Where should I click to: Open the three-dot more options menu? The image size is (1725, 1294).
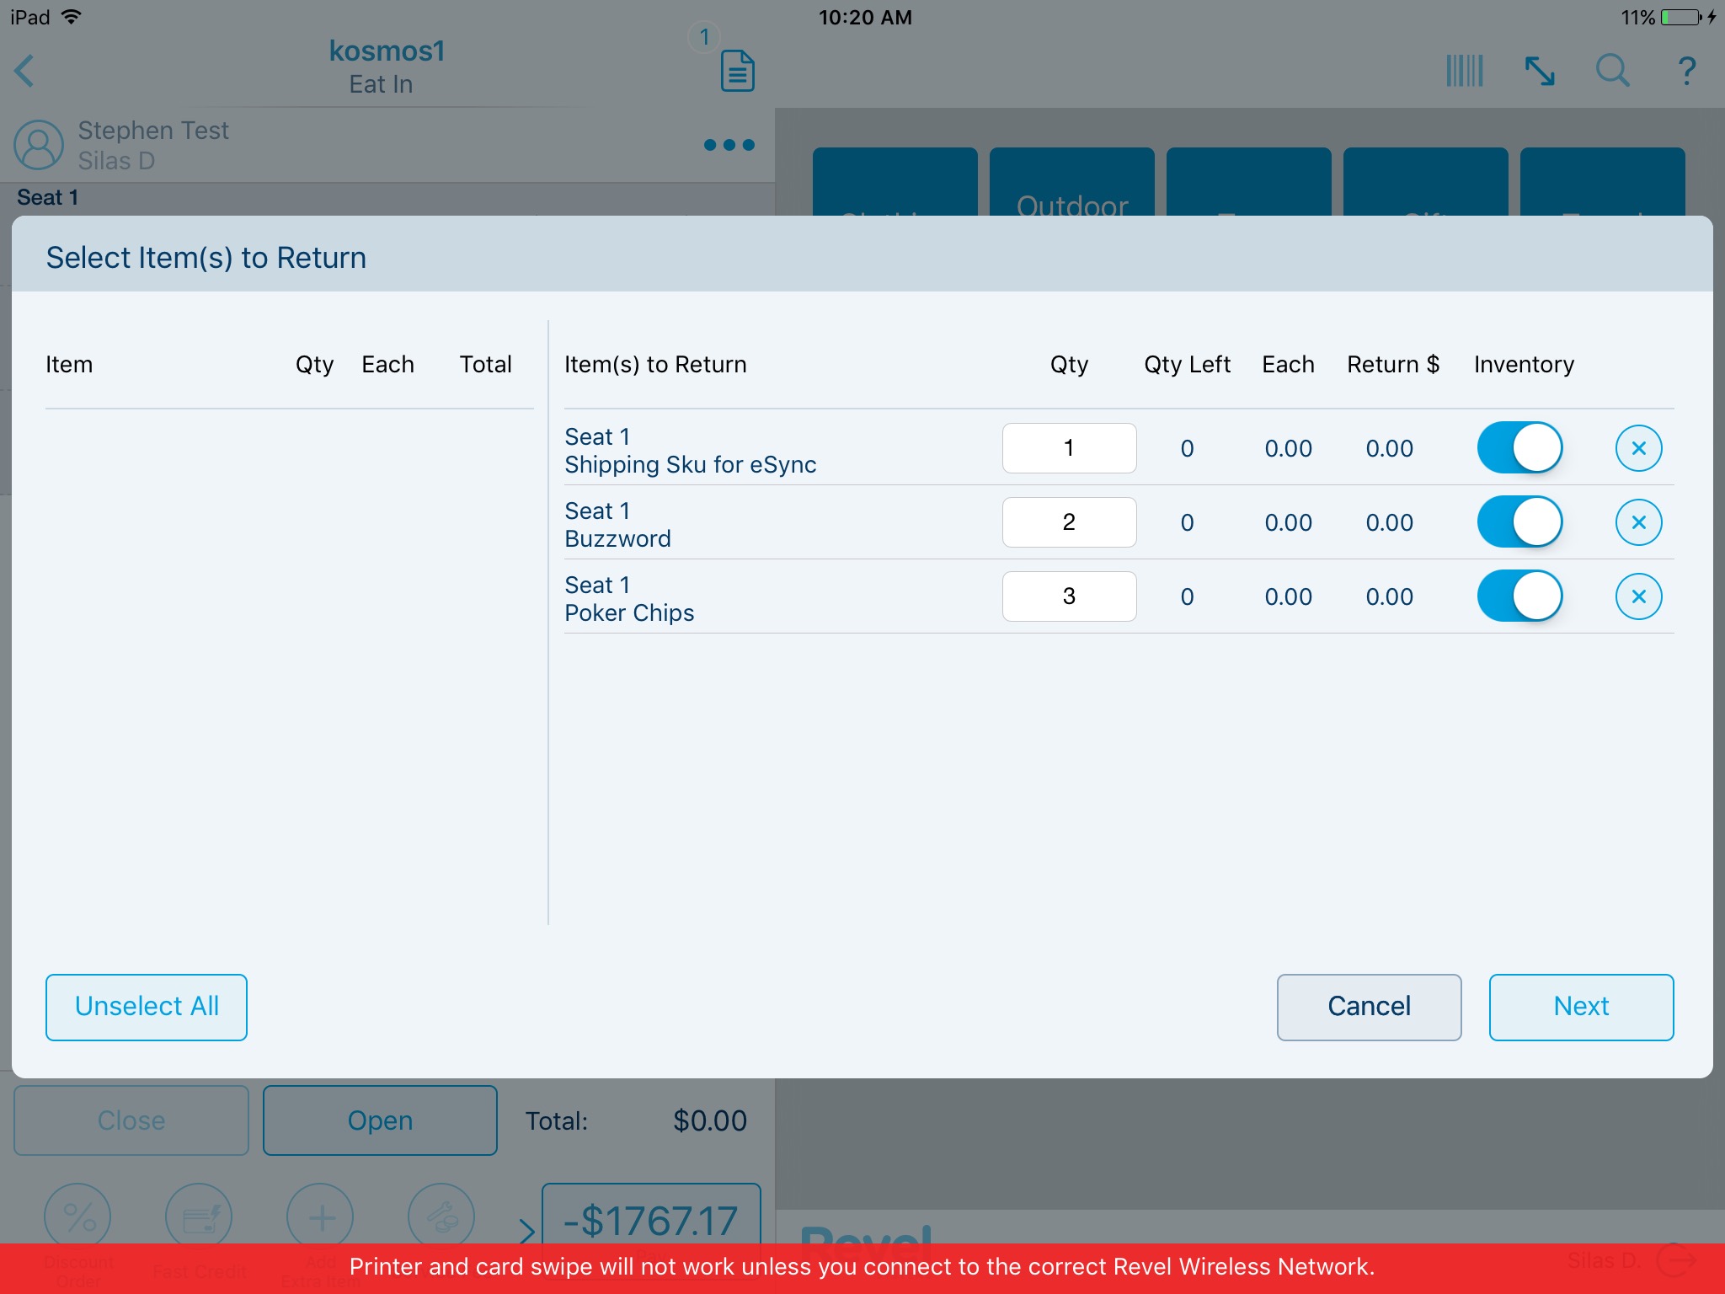[x=729, y=145]
